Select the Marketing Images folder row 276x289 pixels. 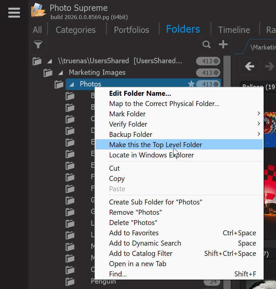[x=97, y=73]
